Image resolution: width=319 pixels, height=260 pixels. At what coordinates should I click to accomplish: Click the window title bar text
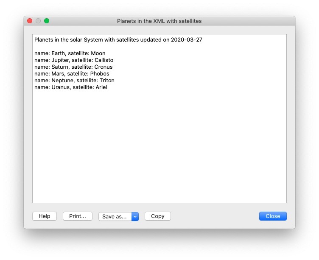tap(159, 21)
